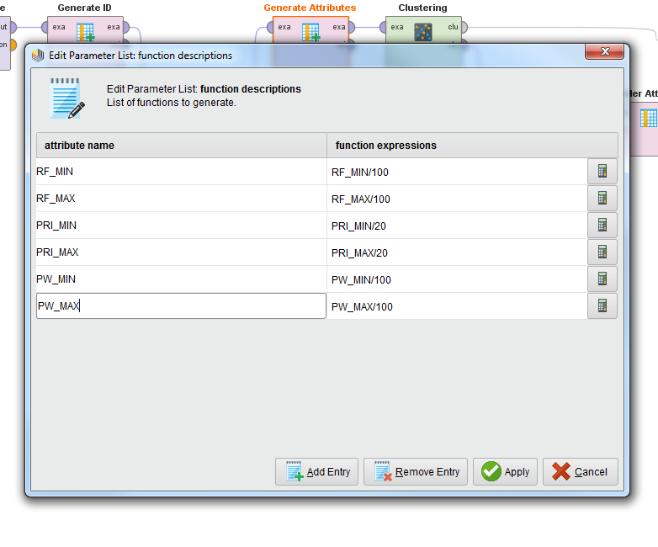The image size is (658, 547).
Task: Focus the PW_MAX attribute name field
Action: point(181,305)
